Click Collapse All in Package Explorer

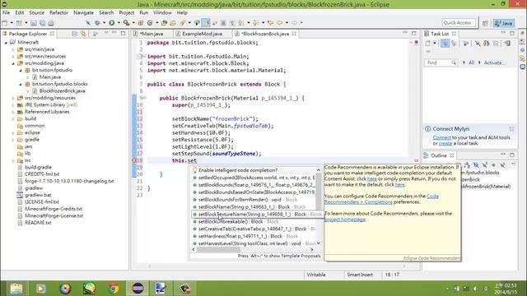[75, 34]
